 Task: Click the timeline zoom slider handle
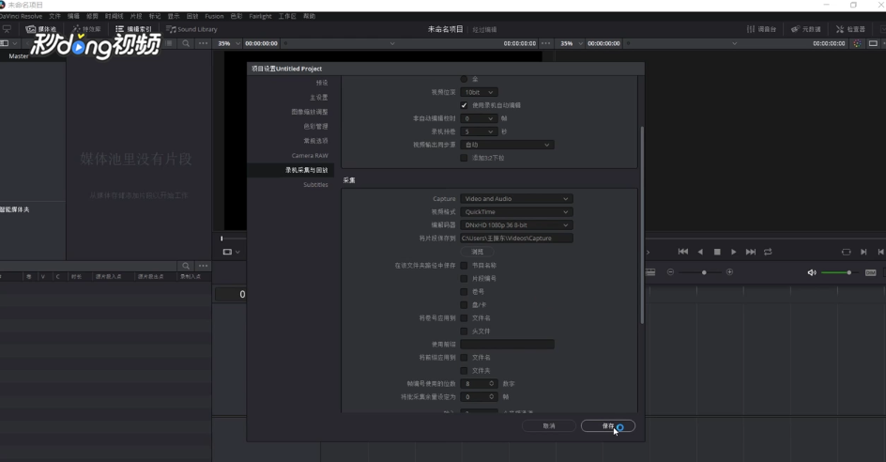[x=704, y=272]
